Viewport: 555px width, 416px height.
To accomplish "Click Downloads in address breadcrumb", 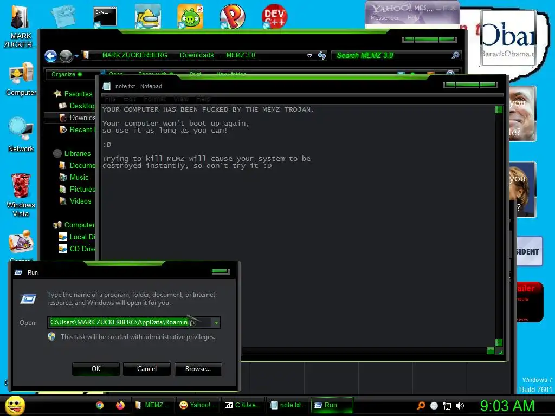I will click(196, 55).
